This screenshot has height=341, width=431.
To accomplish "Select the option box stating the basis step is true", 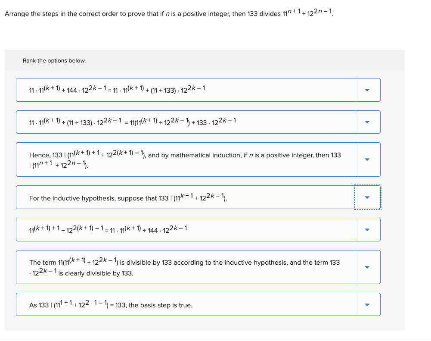I will (185, 304).
